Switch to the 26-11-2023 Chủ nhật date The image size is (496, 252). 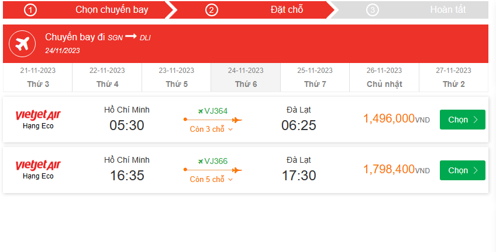tap(384, 77)
